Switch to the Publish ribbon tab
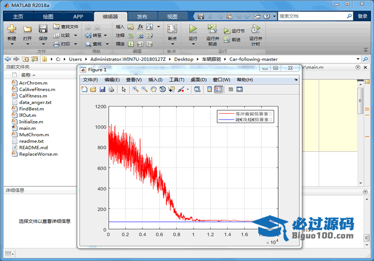This screenshot has width=374, height=261. coord(142,17)
